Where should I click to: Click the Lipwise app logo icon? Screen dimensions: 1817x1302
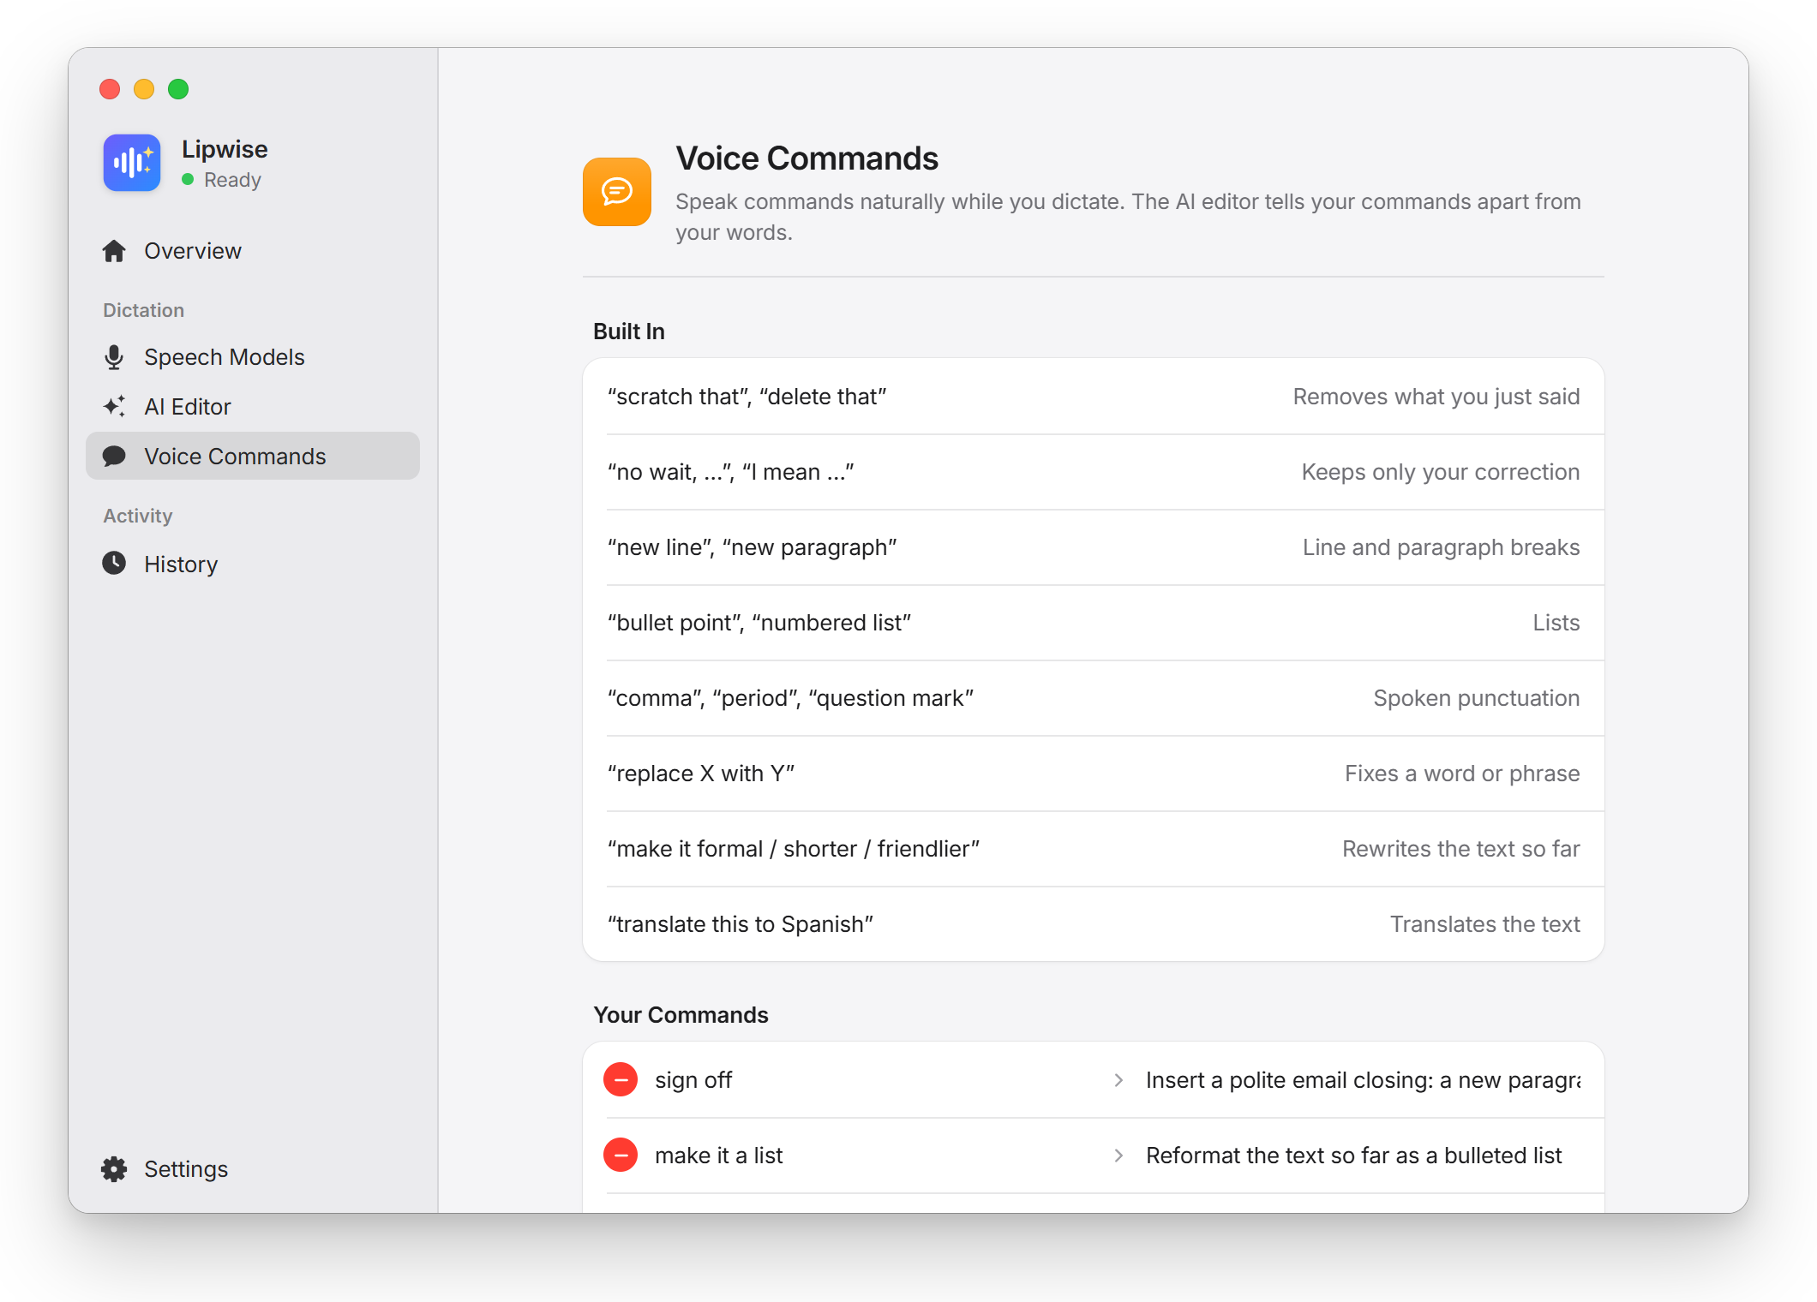point(132,162)
